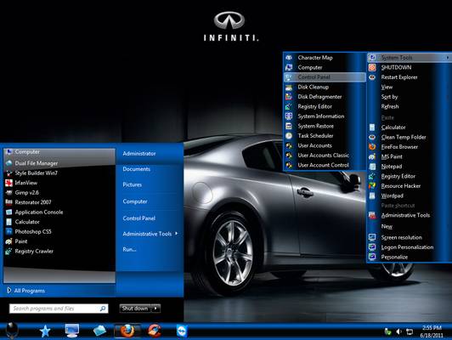Image resolution: width=452 pixels, height=340 pixels.
Task: Open Firefox from the taskbar
Action: click(127, 331)
